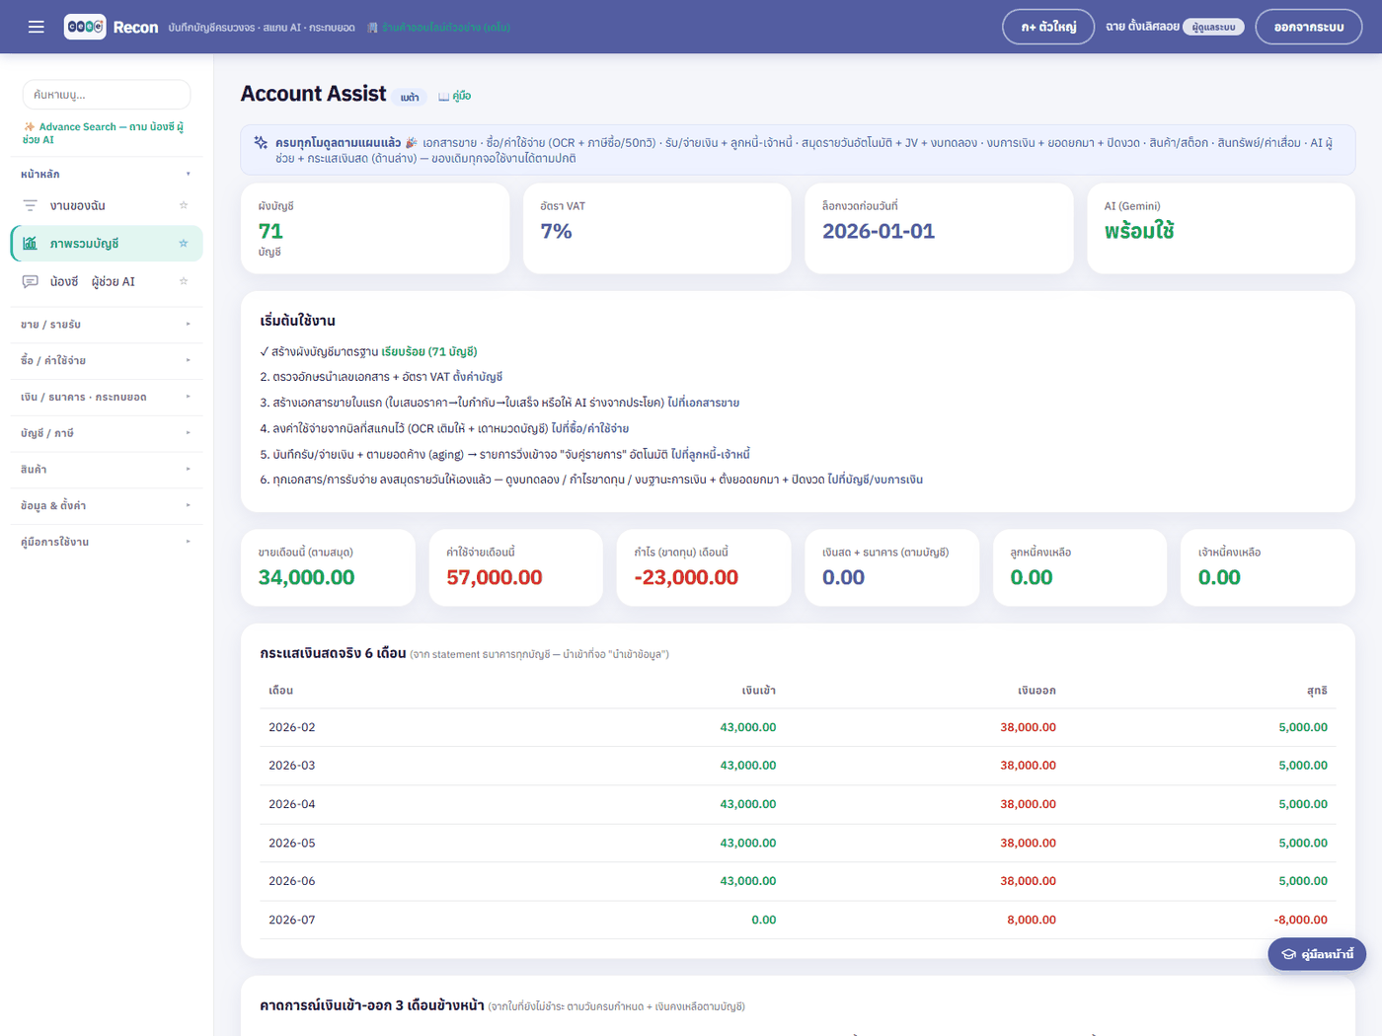Click the ผู้ดูแลระบบ role badge

coord(1213,27)
